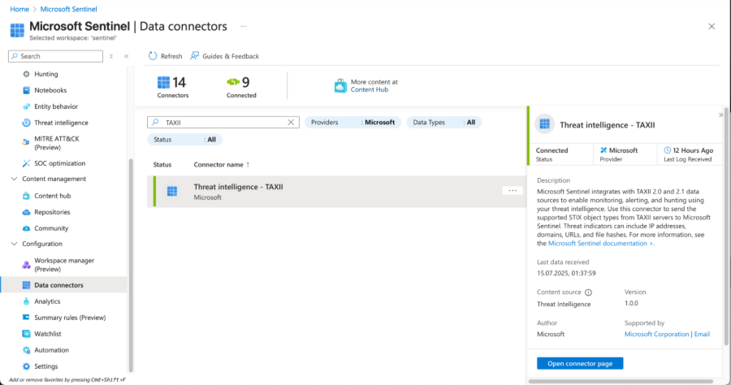Image resolution: width=731 pixels, height=385 pixels.
Task: Click the Content Hub shopping bag icon
Action: (340, 85)
